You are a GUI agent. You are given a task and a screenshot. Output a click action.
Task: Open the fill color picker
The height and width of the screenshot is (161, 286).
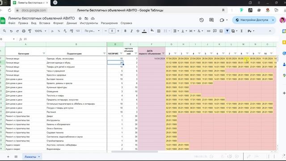tap(152, 31)
